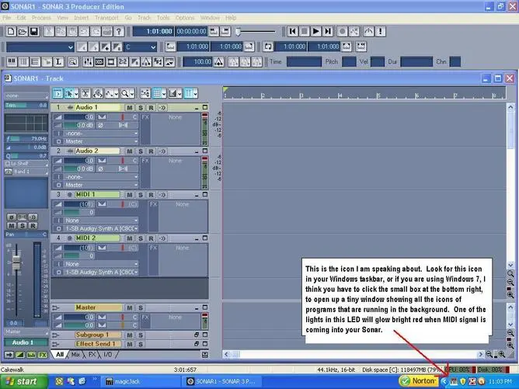Click the Help question mark icon
This screenshot has height=389, width=519.
click(119, 31)
